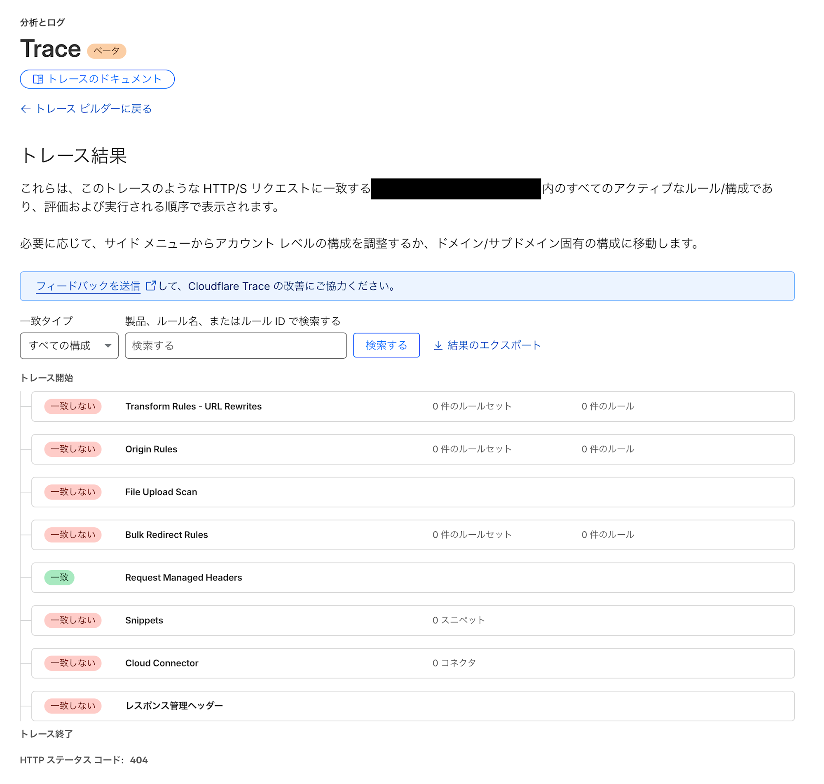Open the File Upload Scan row

coord(161,492)
